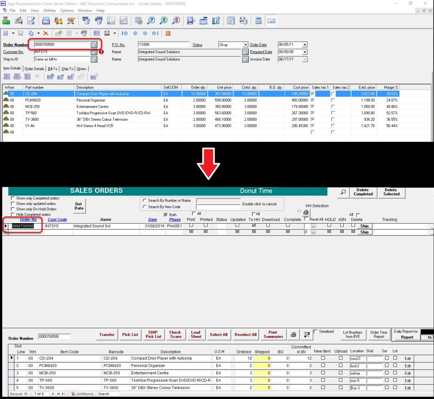
Task: Click the Print Summaries button
Action: point(273,334)
